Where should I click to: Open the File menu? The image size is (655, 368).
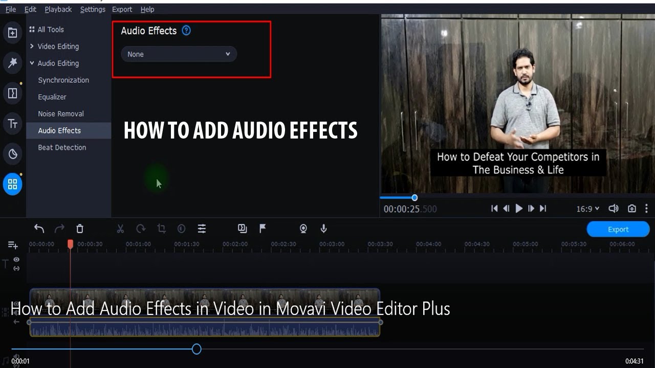tap(11, 9)
